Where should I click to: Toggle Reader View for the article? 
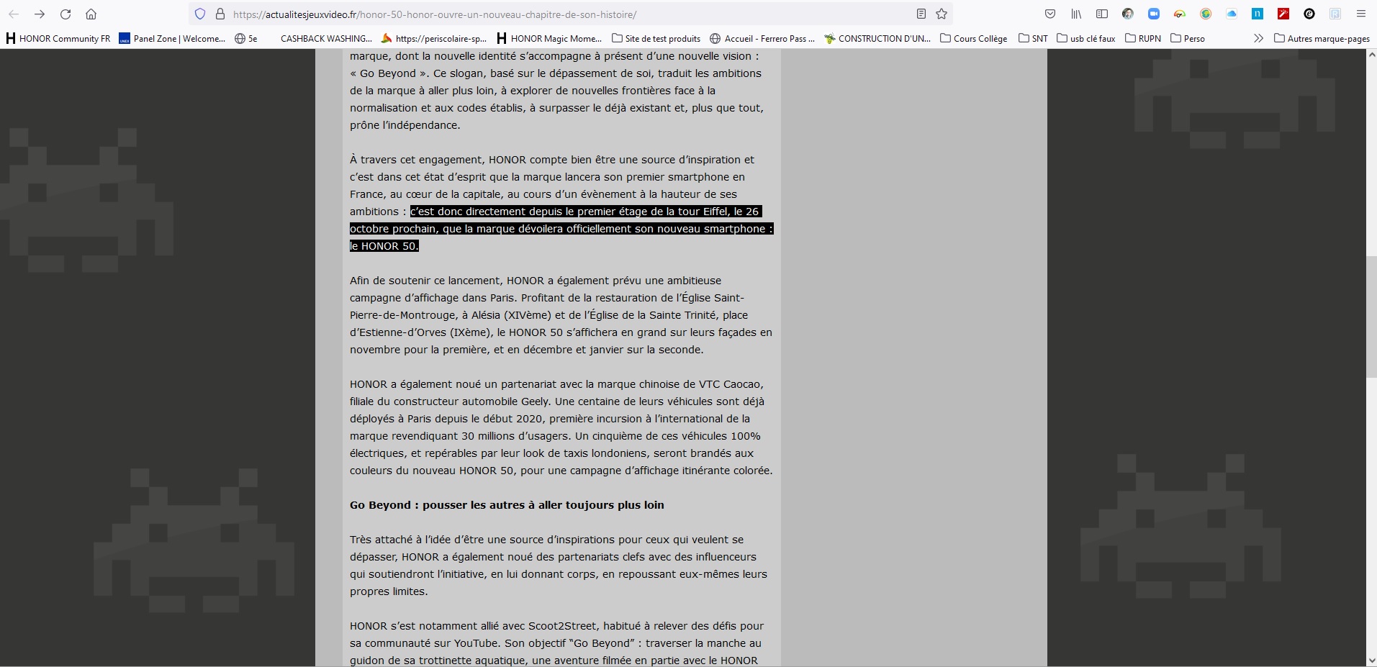click(x=921, y=14)
